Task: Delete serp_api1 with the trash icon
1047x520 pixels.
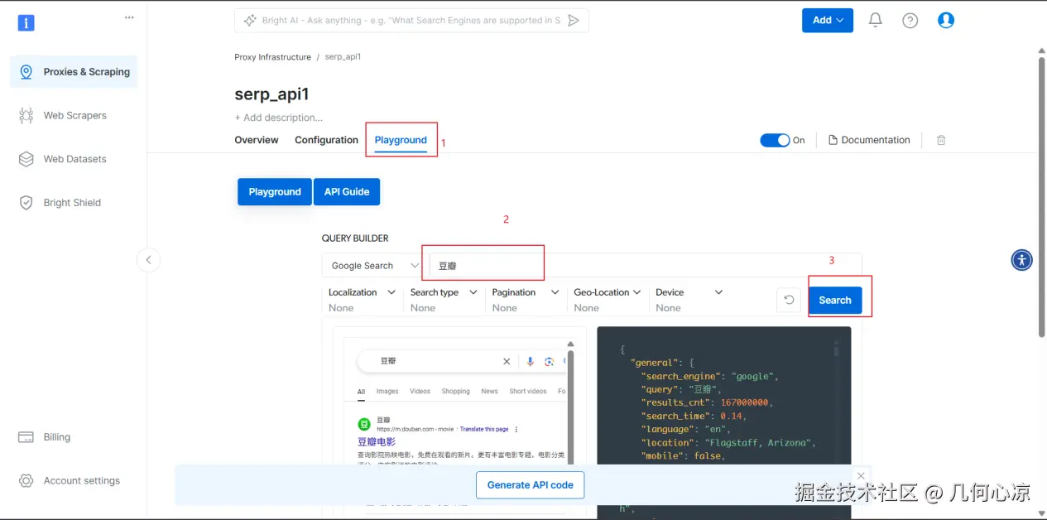Action: 941,140
